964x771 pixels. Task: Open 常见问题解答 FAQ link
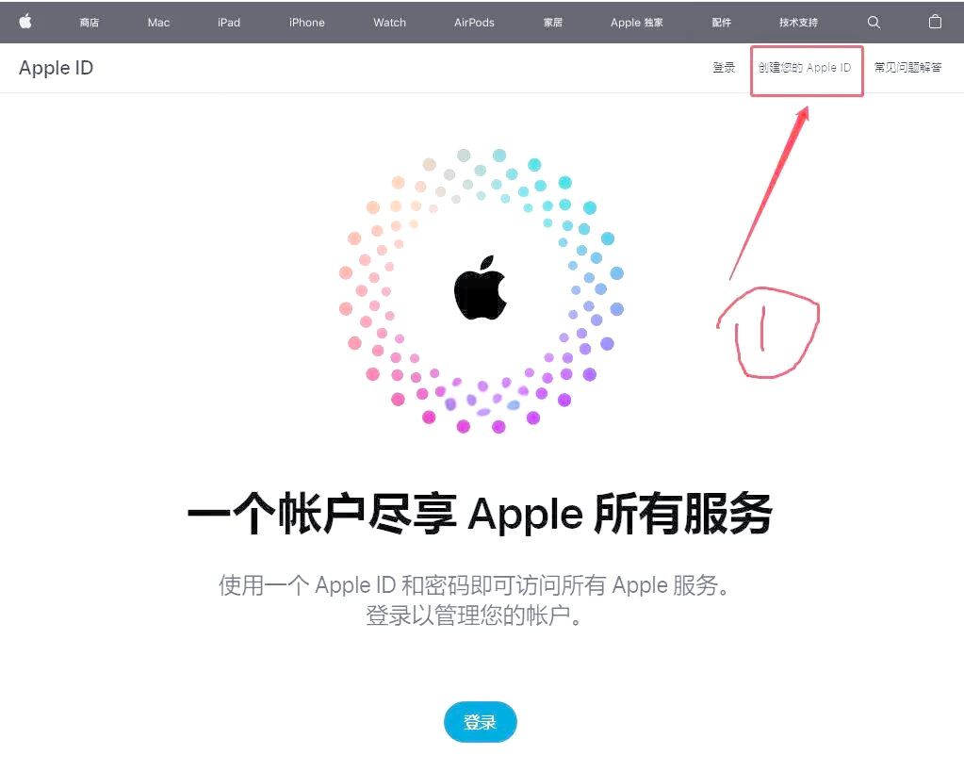pos(908,68)
